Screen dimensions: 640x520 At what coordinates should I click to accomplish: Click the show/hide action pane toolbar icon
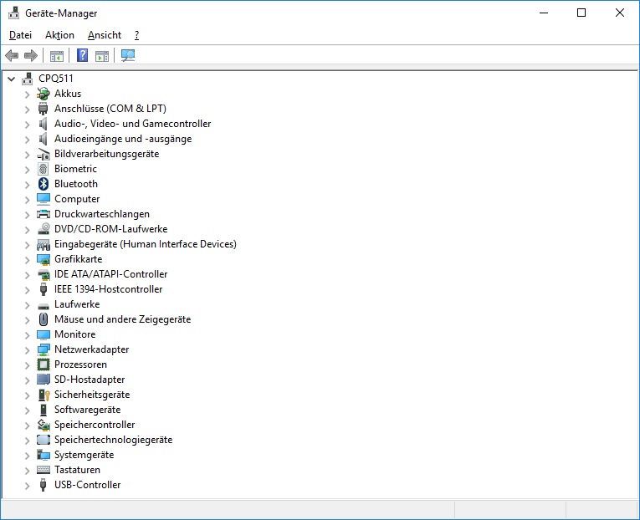pos(102,56)
